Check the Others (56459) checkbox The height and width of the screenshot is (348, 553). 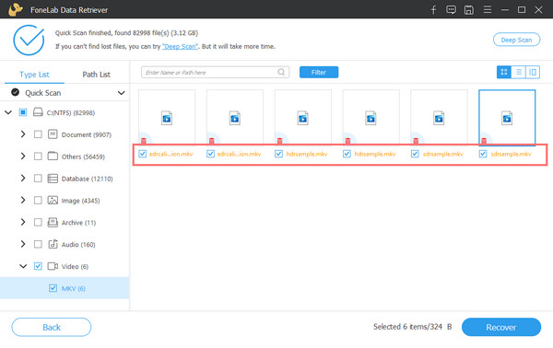click(38, 156)
